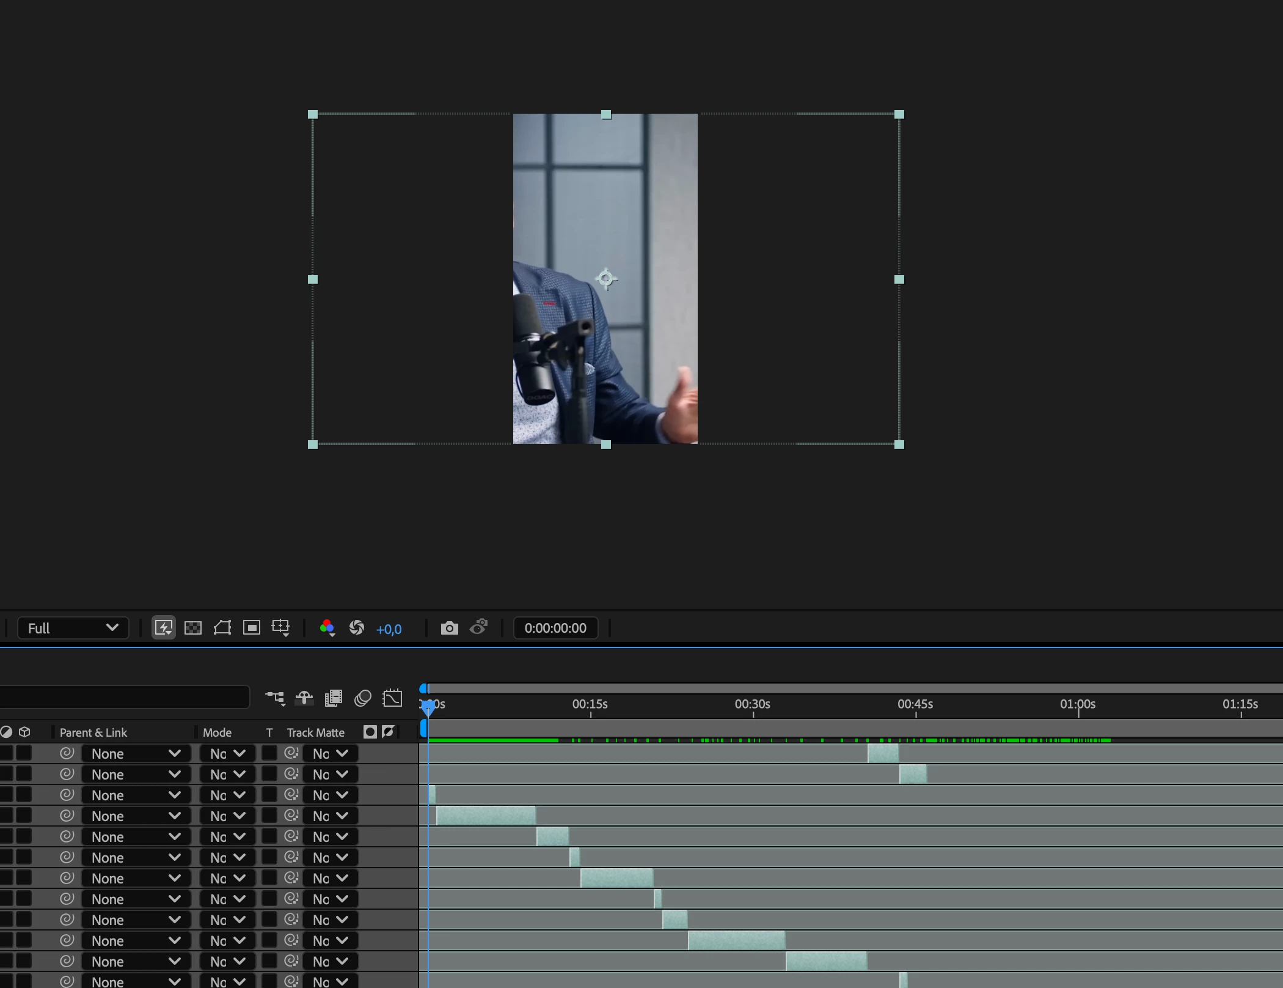
Task: Open grid and guide options icon
Action: 281,628
